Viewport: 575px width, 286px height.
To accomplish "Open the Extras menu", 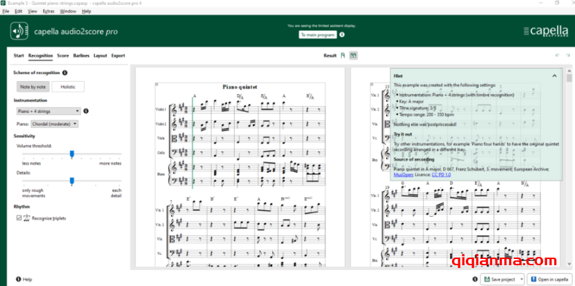I will [x=49, y=11].
